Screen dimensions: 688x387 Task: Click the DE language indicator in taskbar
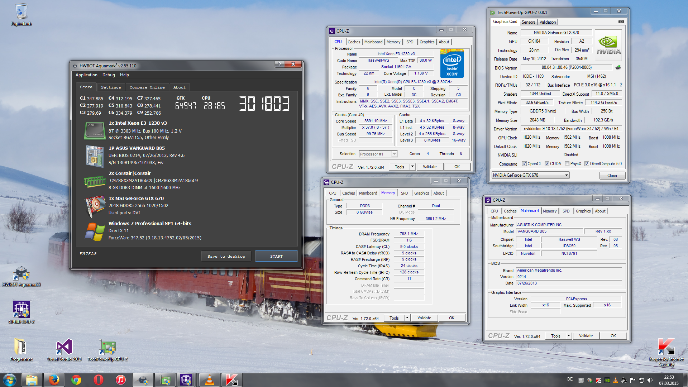[x=570, y=379]
